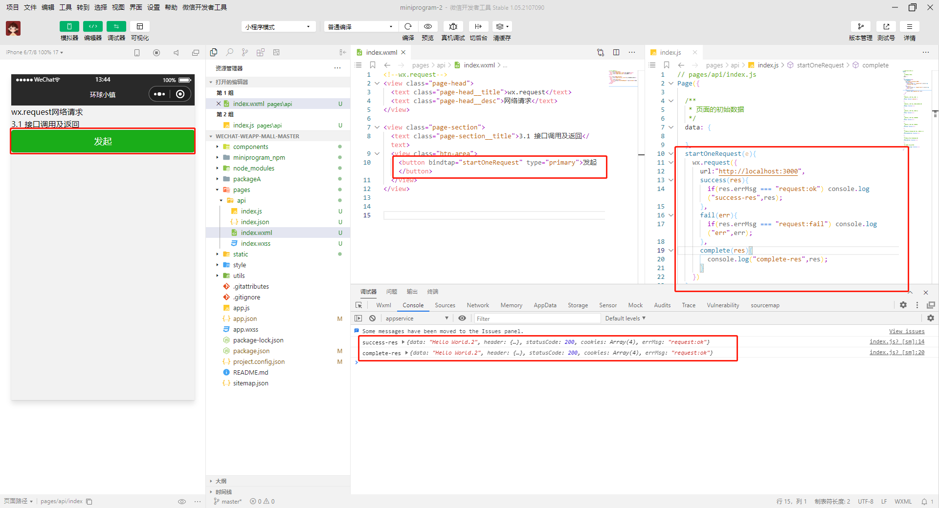Screen dimensions: 939x508
Task: Click the master branch in status bar
Action: click(228, 501)
